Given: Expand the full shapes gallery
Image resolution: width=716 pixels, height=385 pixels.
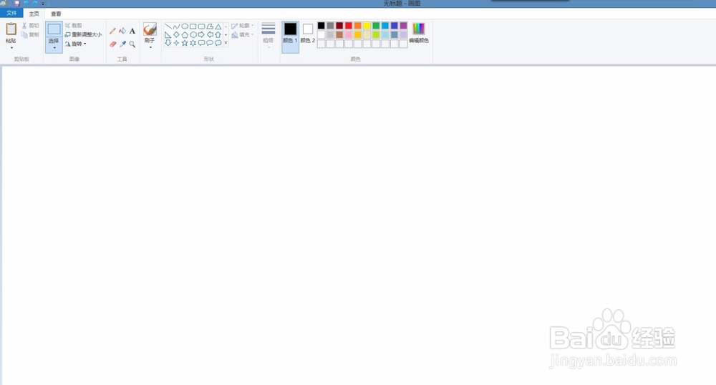Looking at the screenshot, I should click(226, 43).
